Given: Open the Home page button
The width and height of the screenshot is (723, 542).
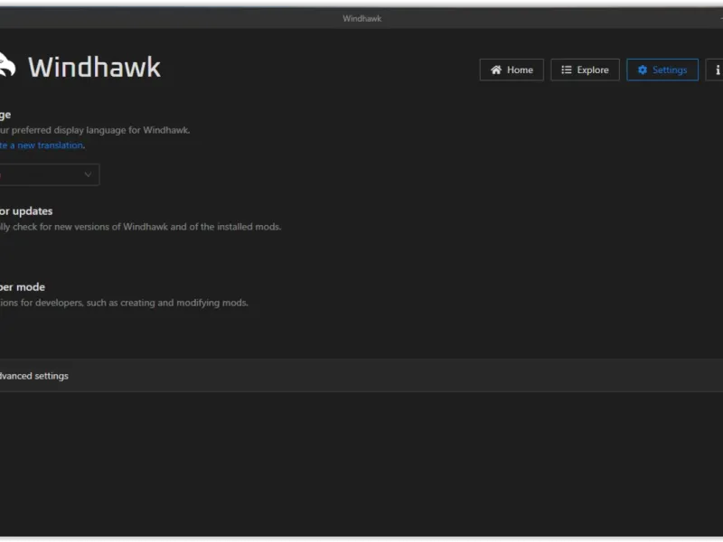Looking at the screenshot, I should point(512,70).
